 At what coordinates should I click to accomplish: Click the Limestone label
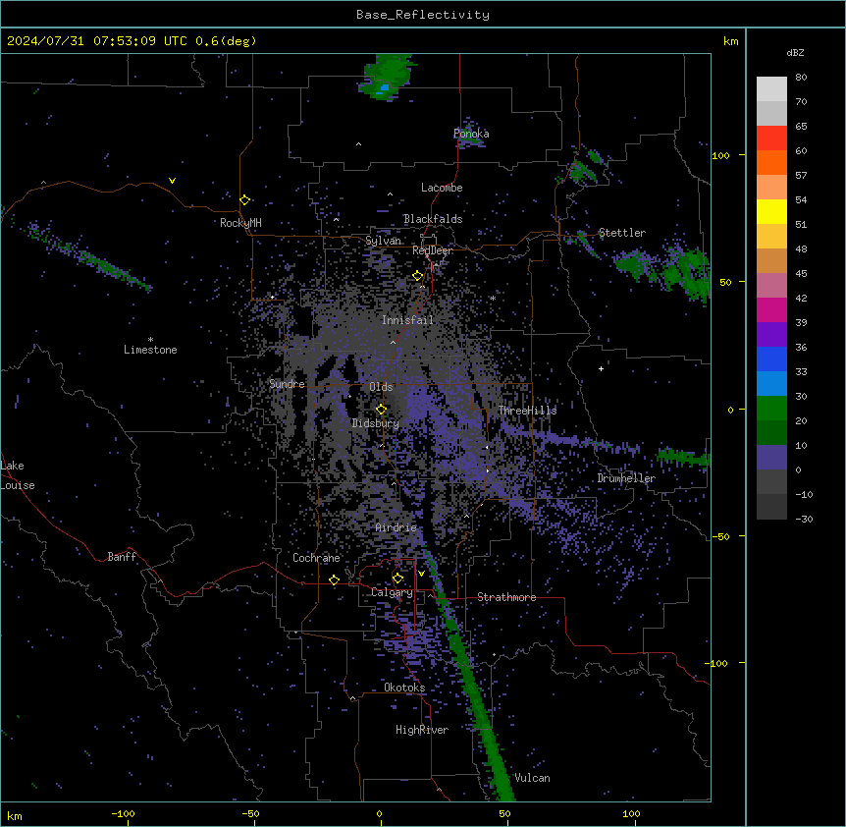pos(150,350)
